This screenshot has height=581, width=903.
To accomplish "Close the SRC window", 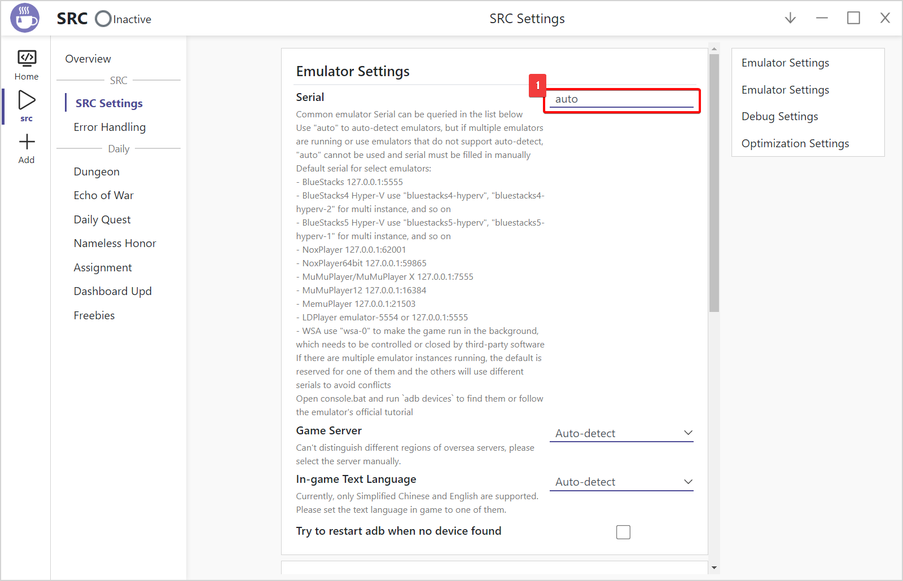I will [885, 18].
